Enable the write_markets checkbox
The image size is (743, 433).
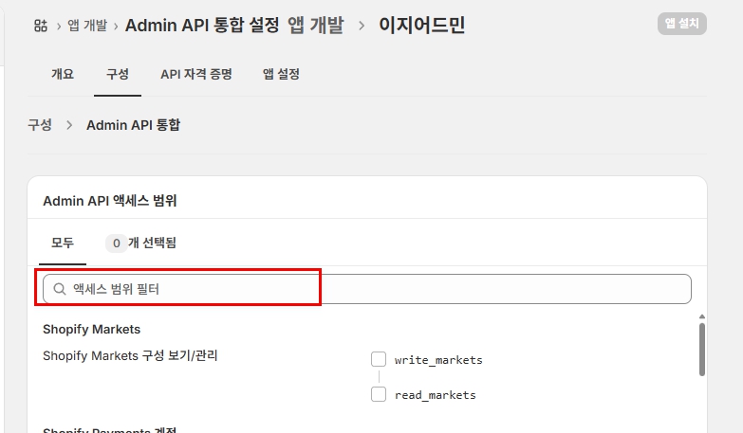379,359
